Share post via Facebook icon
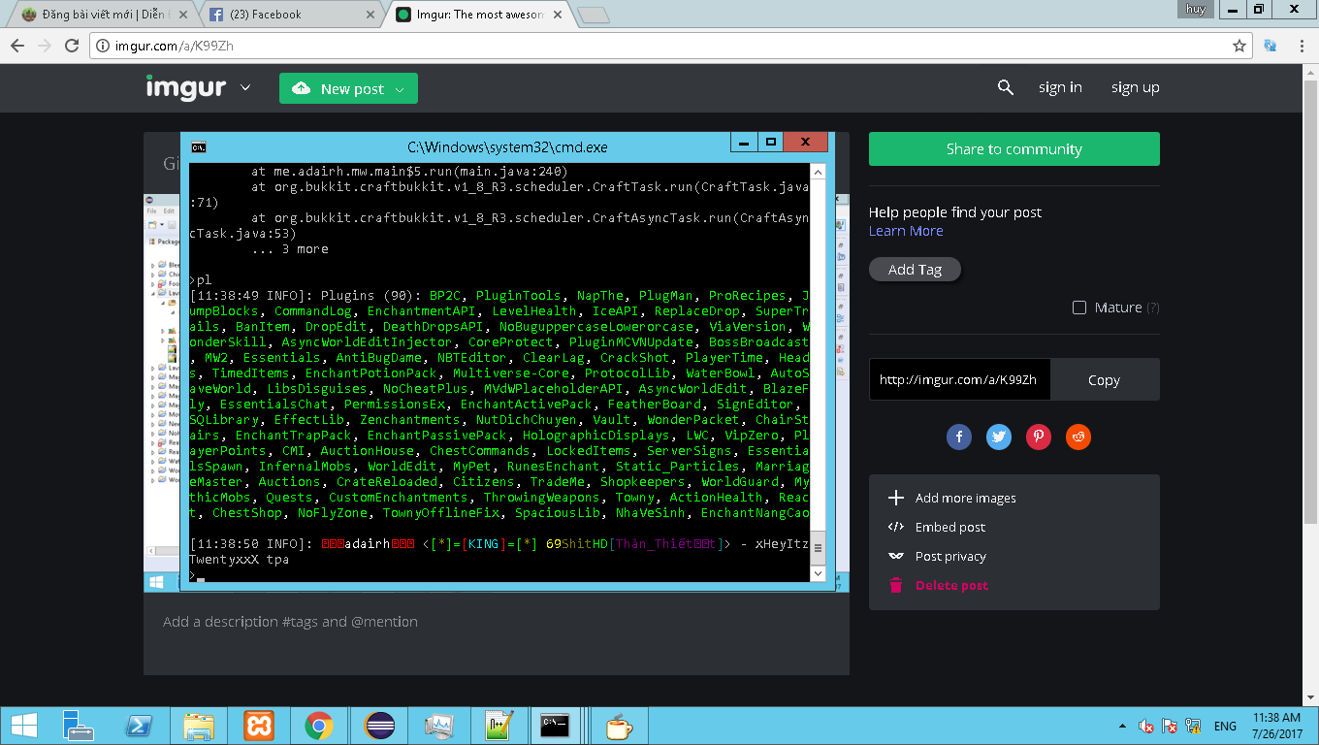Viewport: 1319px width, 745px height. 958,437
